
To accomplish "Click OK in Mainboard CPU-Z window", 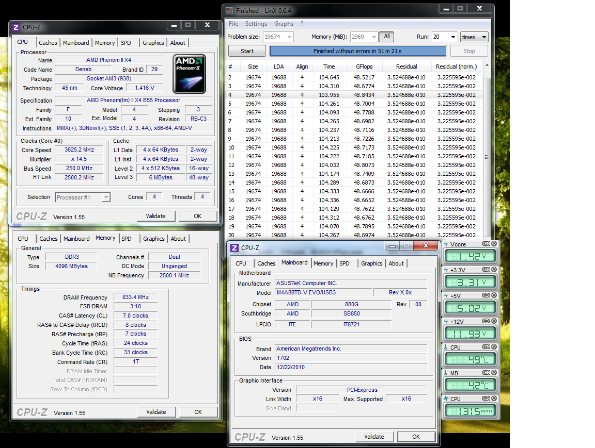I will pos(416,437).
